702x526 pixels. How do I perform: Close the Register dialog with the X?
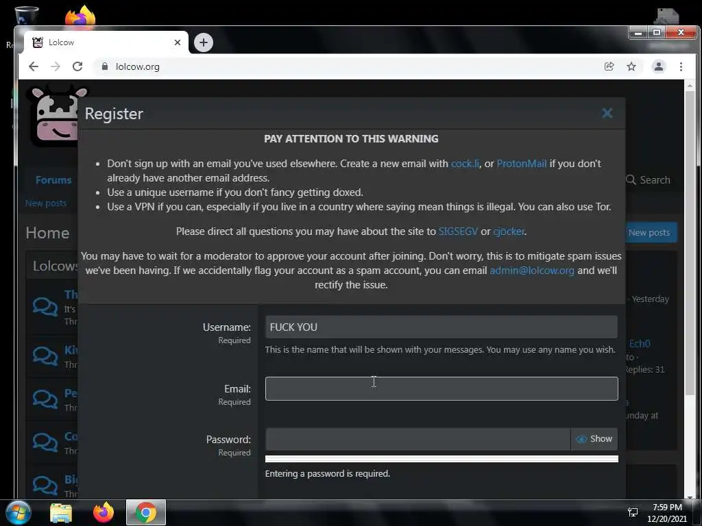(607, 113)
